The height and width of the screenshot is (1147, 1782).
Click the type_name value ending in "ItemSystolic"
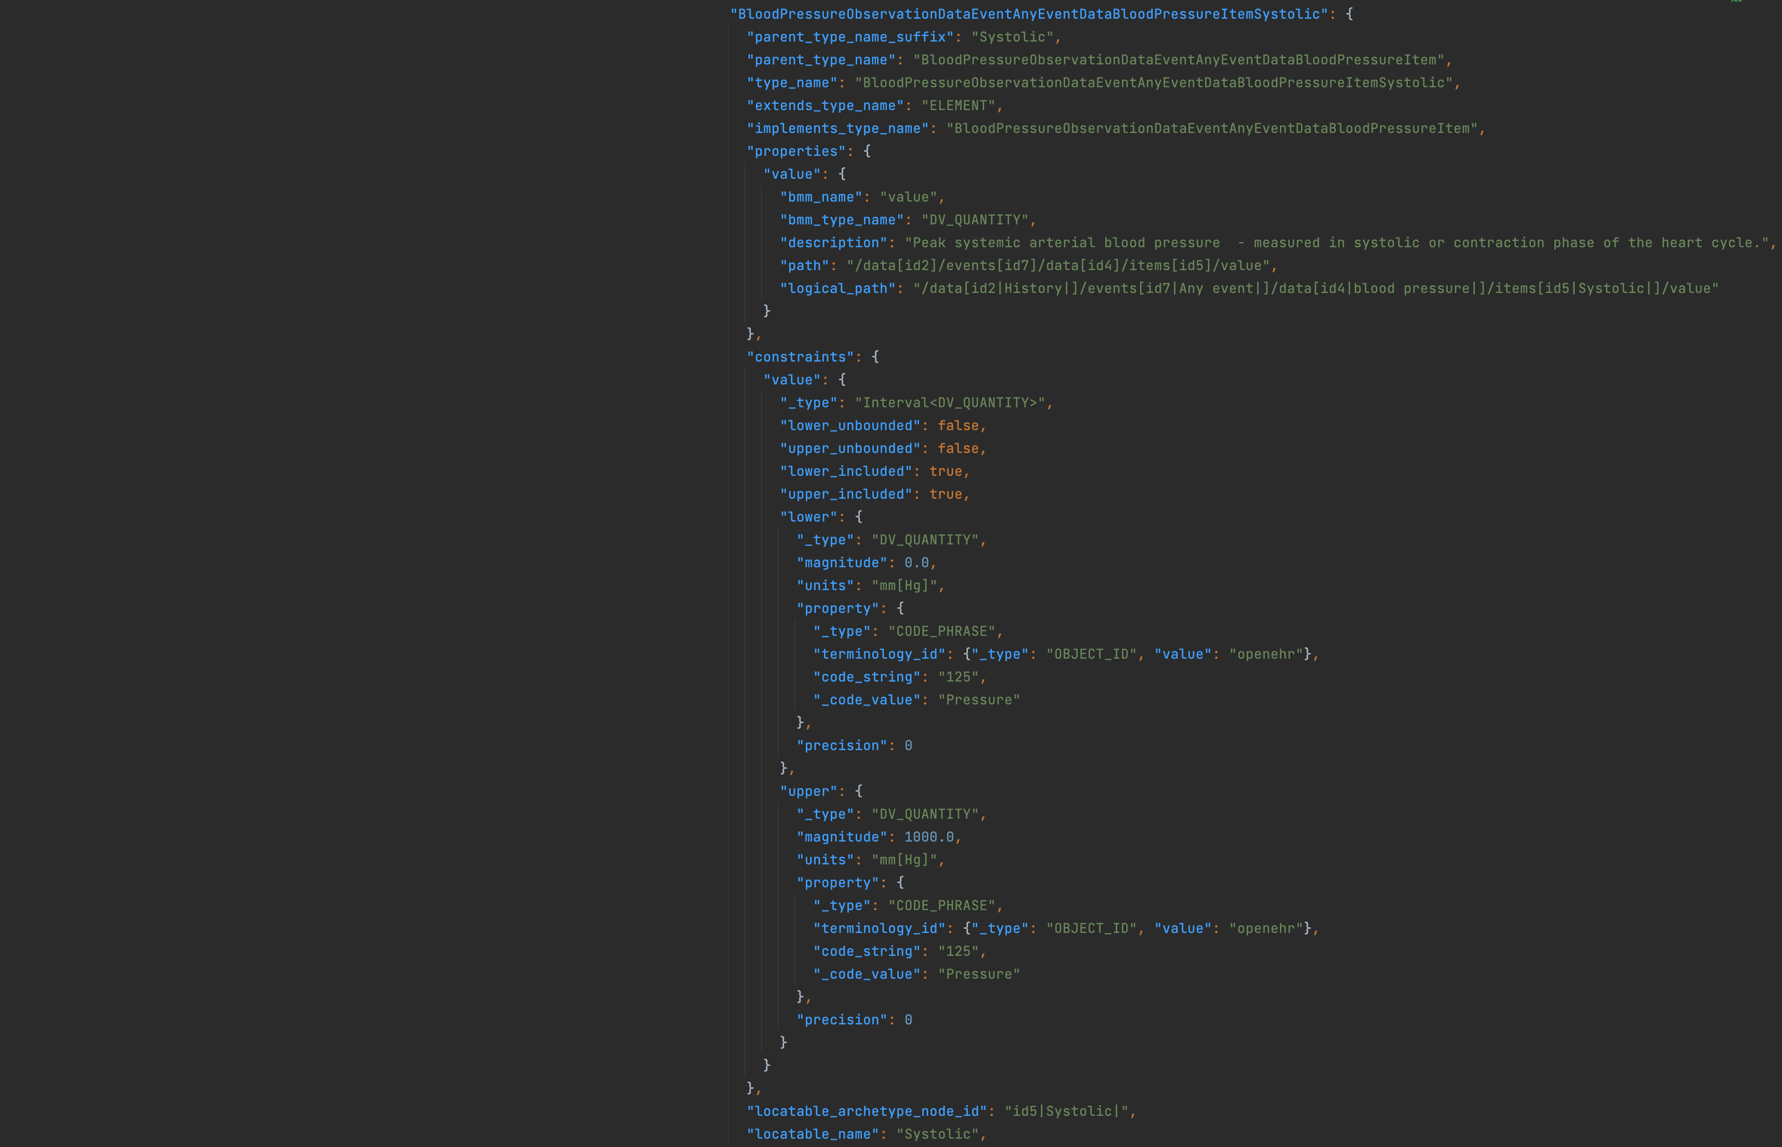1154,83
